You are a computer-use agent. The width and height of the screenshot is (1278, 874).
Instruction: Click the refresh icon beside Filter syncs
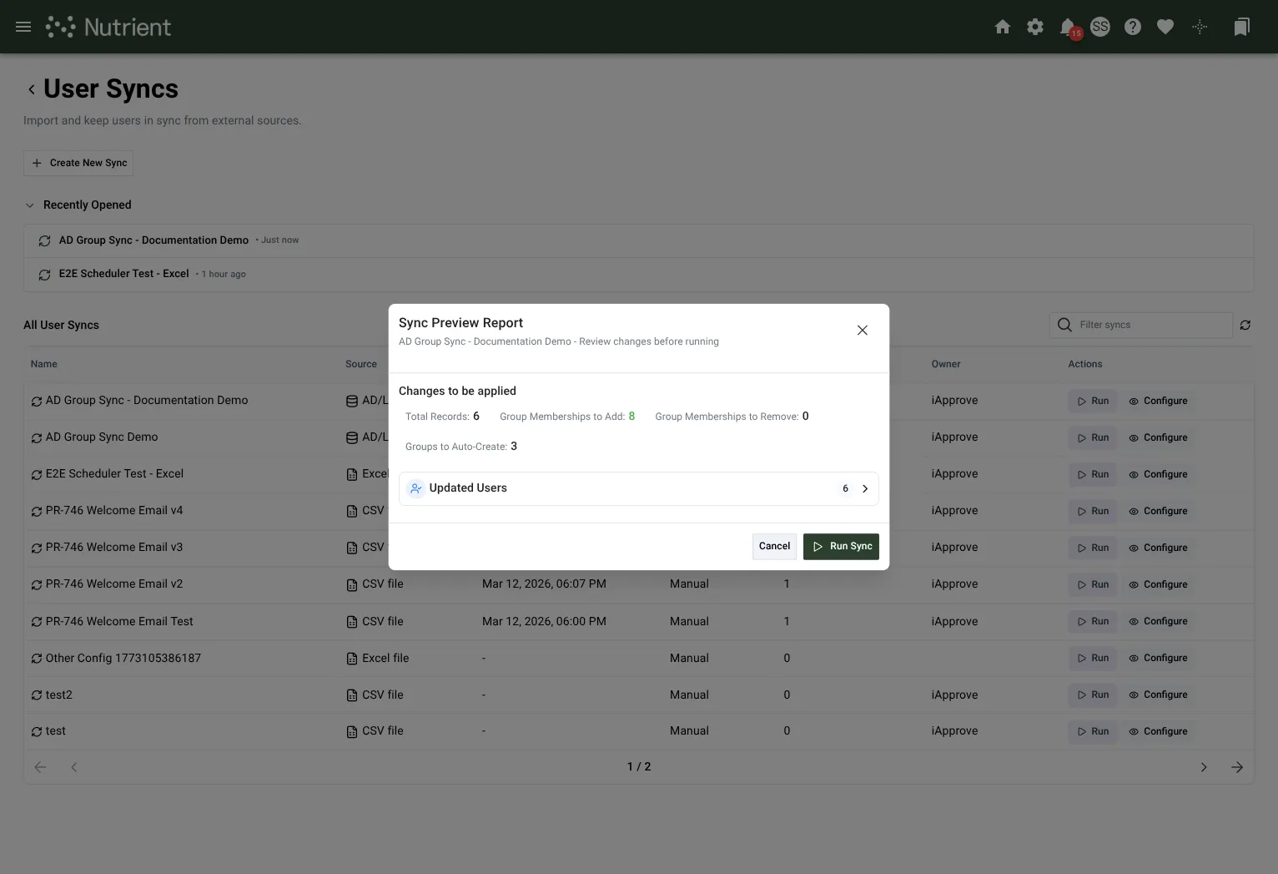(x=1245, y=325)
